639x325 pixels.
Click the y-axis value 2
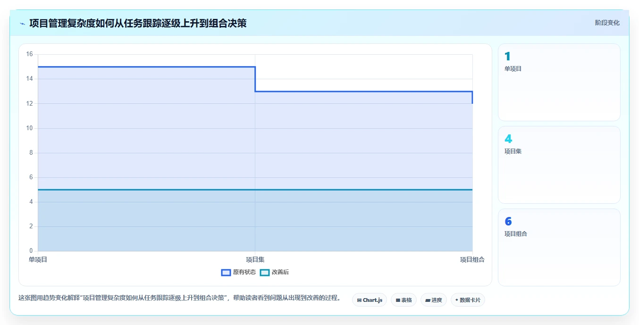tap(31, 226)
